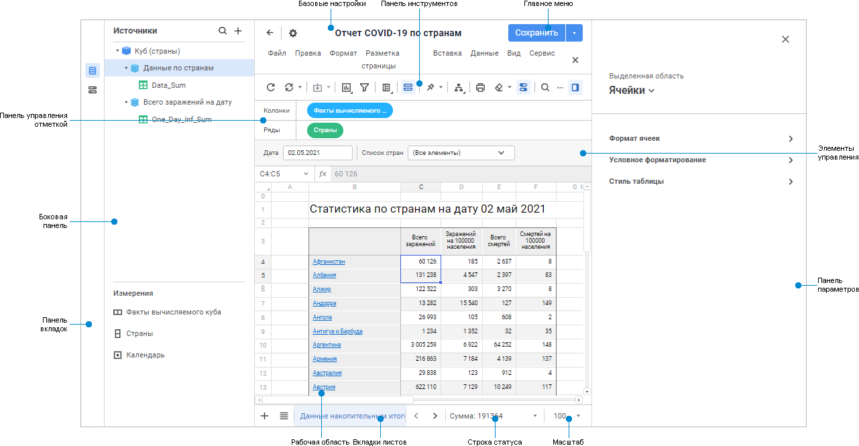This screenshot has width=859, height=446.
Task: Click the Дата input field
Action: point(318,153)
